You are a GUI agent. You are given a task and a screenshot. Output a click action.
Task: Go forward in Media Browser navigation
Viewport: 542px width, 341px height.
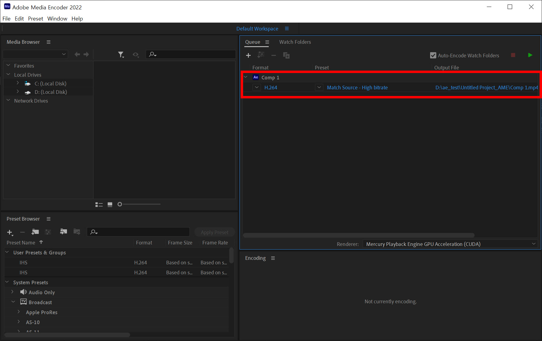pos(86,54)
